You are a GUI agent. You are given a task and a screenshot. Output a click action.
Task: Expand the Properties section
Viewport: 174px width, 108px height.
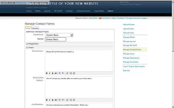coord(27,44)
